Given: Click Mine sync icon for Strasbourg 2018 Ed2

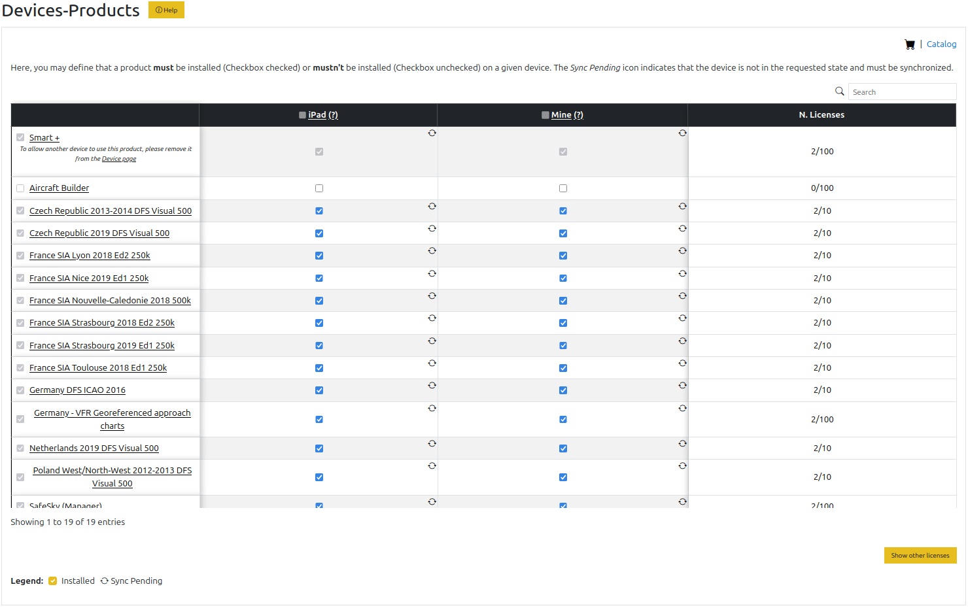Looking at the screenshot, I should [683, 318].
